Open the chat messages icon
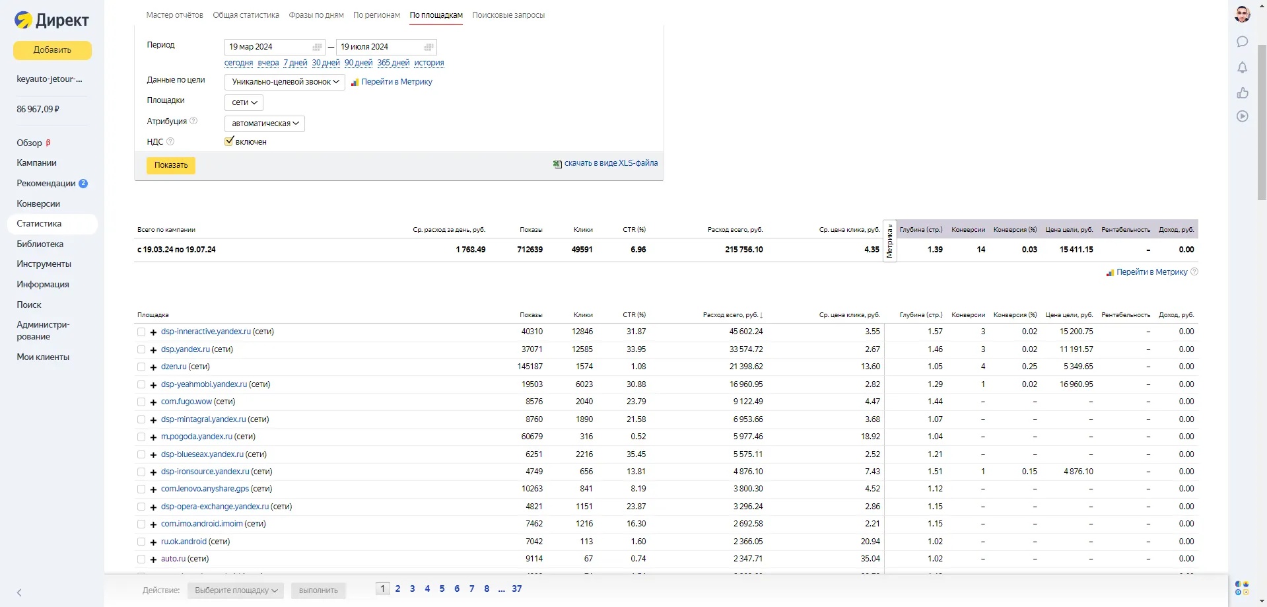This screenshot has width=1267, height=607. (x=1242, y=42)
